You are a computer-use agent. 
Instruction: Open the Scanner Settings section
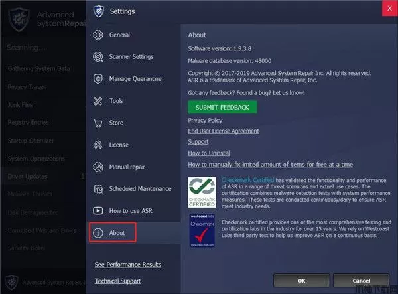coord(131,57)
